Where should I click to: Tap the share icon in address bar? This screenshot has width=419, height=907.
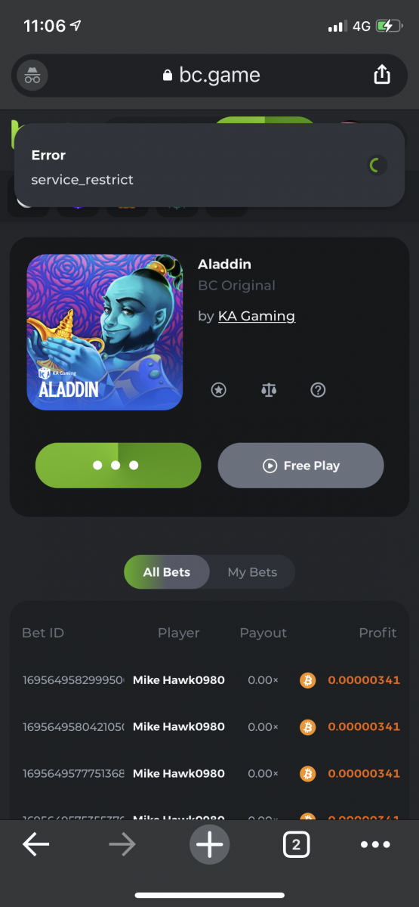[x=382, y=74]
